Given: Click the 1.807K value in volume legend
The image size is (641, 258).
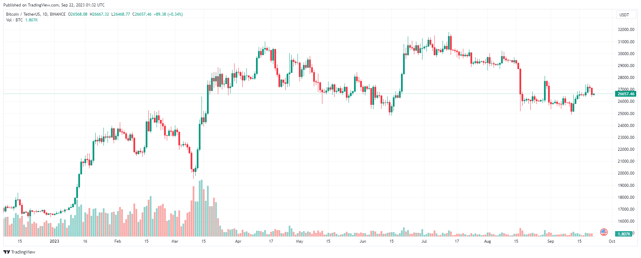Looking at the screenshot, I should click(x=32, y=20).
